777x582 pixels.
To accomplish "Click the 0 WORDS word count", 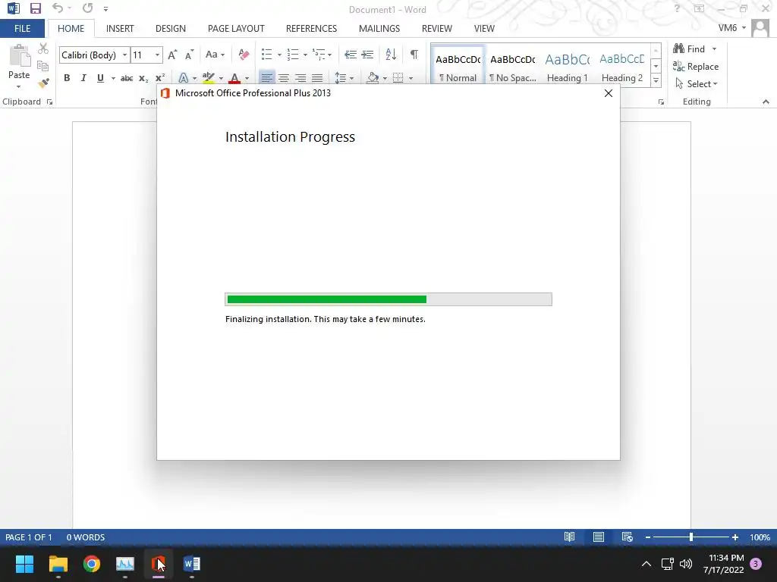I will 86,537.
